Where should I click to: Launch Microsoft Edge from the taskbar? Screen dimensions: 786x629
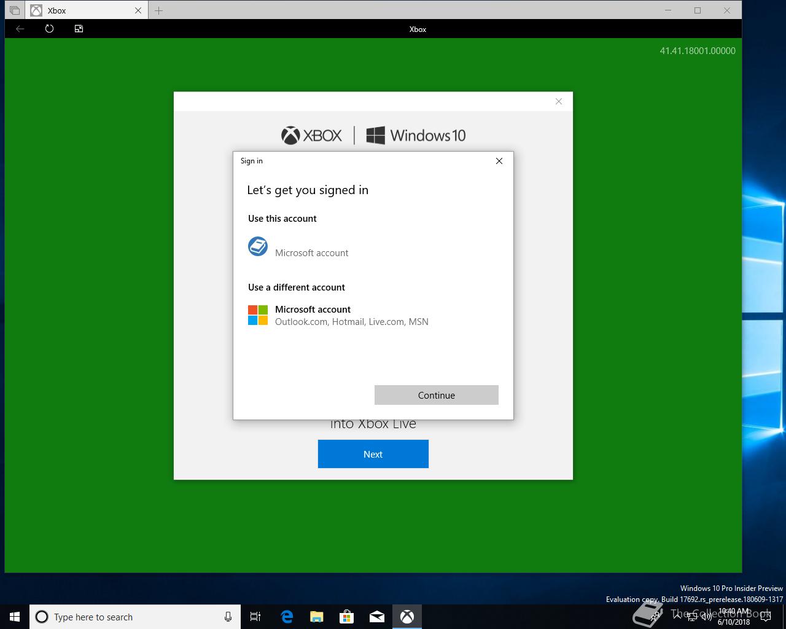click(x=286, y=617)
